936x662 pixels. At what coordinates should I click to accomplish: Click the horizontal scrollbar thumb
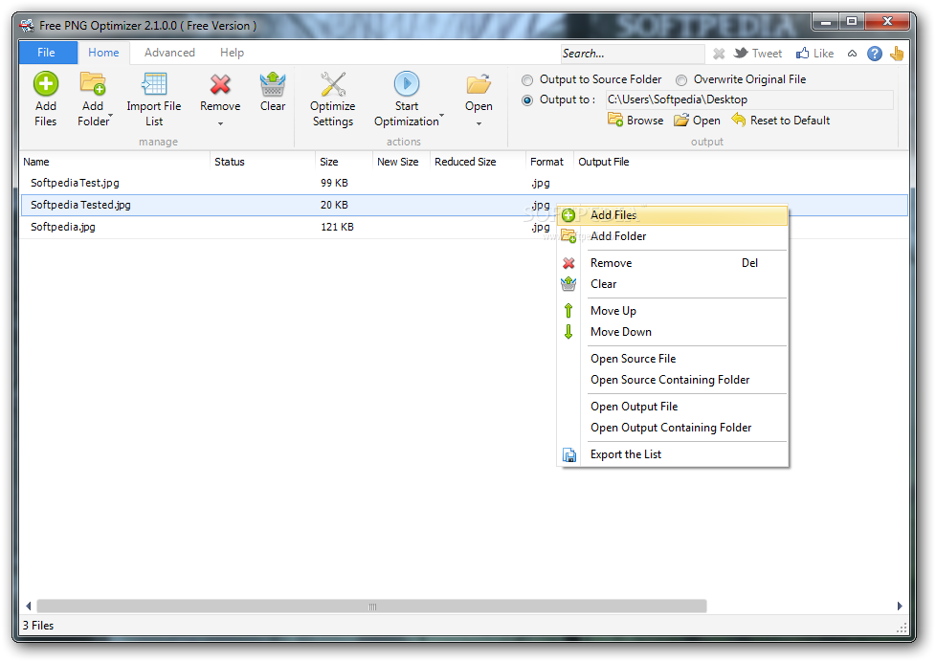pyautogui.click(x=372, y=607)
